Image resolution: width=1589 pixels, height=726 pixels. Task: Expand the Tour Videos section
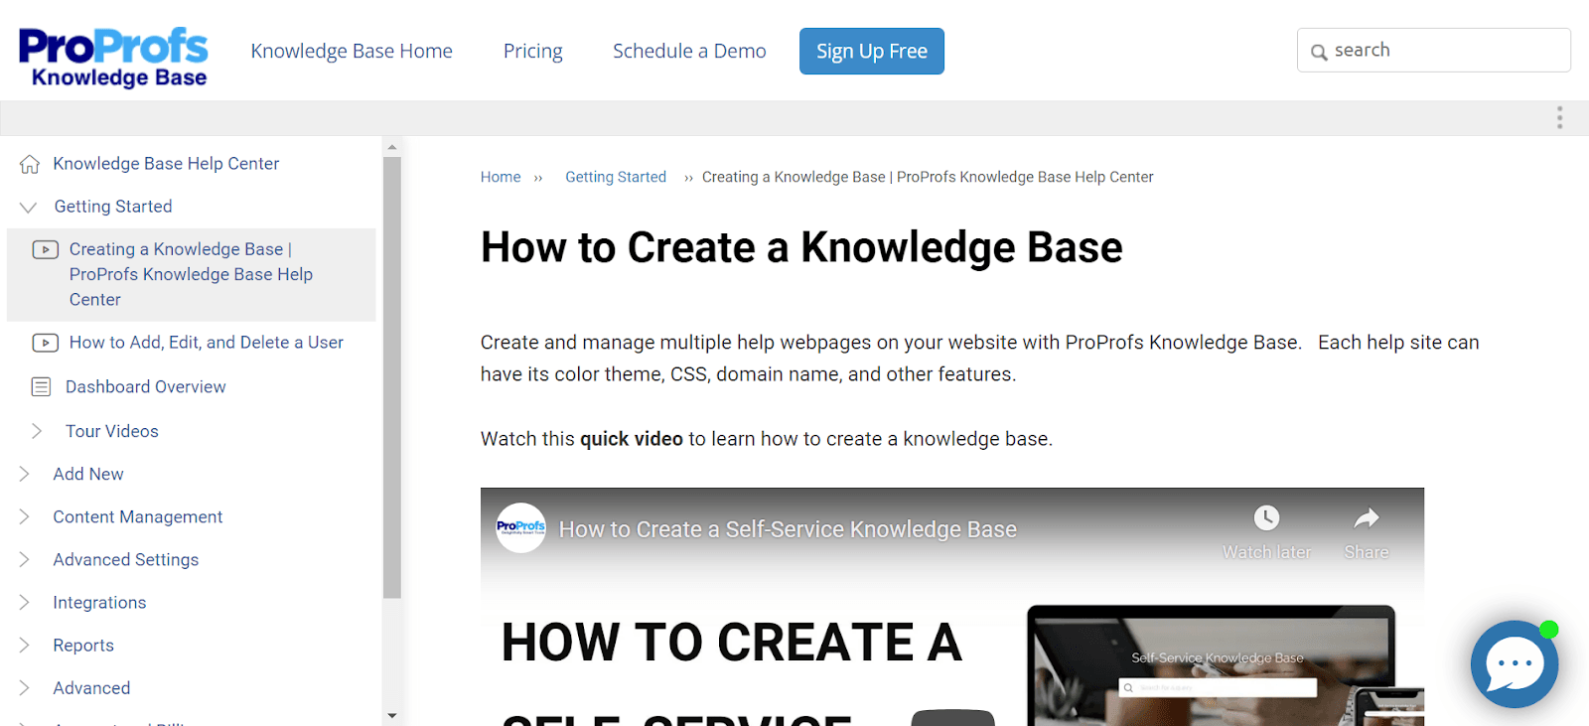pyautogui.click(x=37, y=431)
